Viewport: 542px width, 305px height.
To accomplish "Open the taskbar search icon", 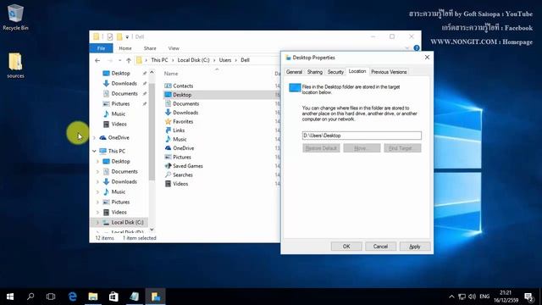I will 30,297.
